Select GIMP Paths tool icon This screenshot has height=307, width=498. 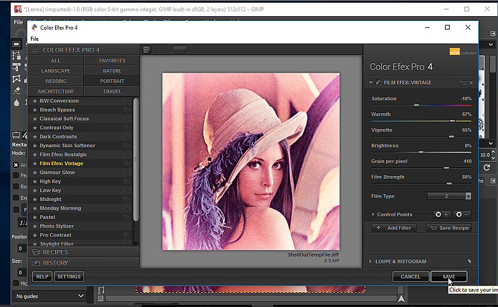(x=17, y=56)
